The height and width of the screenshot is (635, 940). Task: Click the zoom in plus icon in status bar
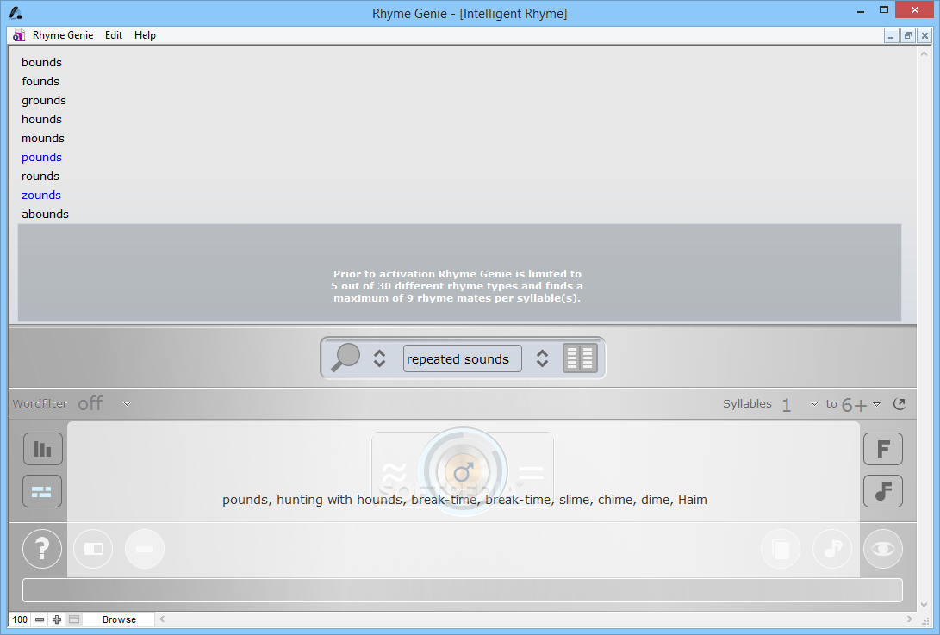click(x=57, y=619)
